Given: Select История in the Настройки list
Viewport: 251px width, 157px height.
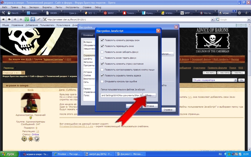Looking at the screenshot, I should pyautogui.click(x=88, y=72).
